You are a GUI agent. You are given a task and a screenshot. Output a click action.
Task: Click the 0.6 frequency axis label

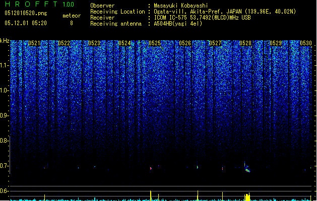click(x=4, y=191)
